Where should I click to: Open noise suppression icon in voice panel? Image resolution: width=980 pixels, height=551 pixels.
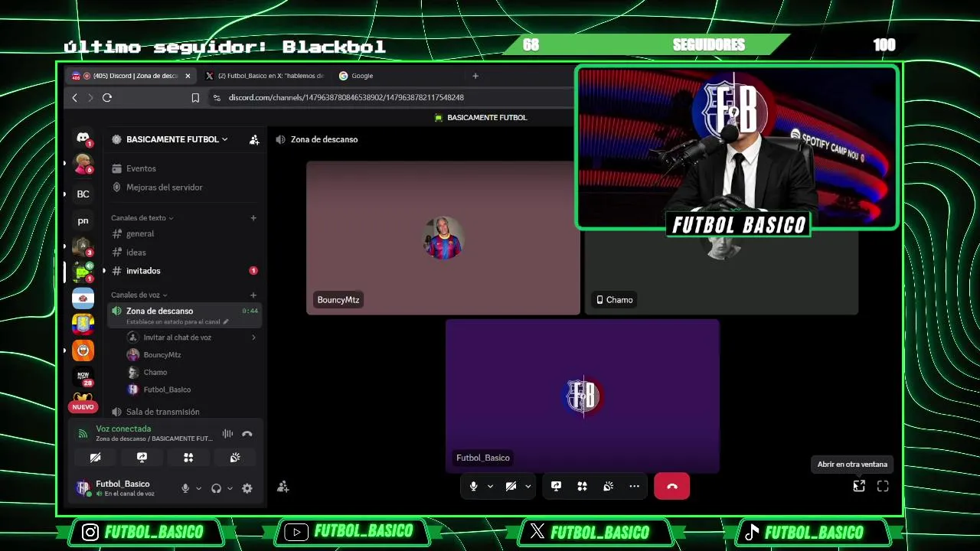[x=227, y=434]
